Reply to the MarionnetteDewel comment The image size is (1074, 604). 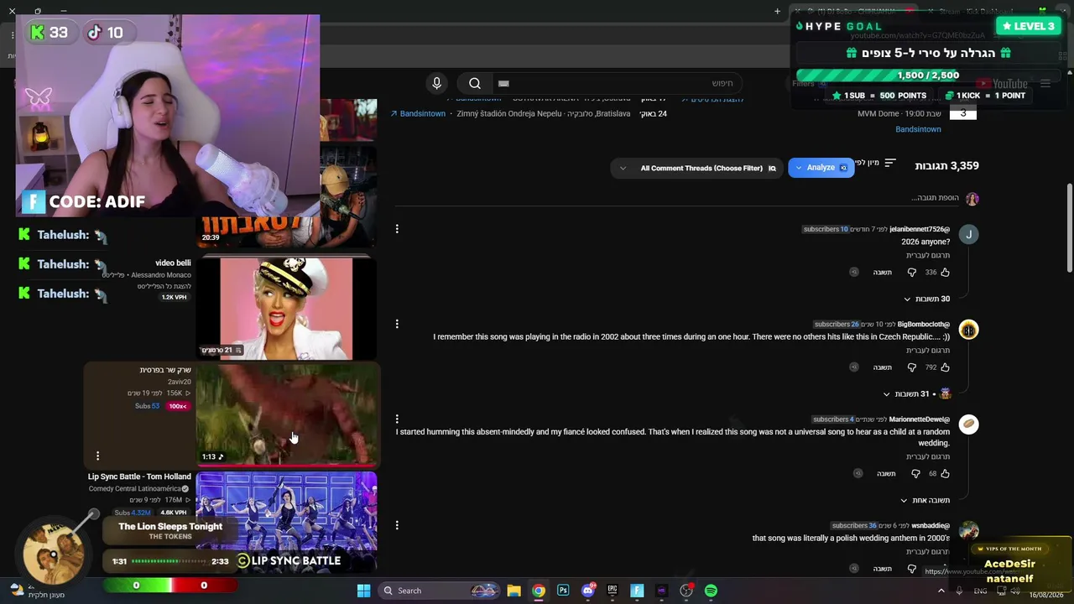click(x=886, y=473)
